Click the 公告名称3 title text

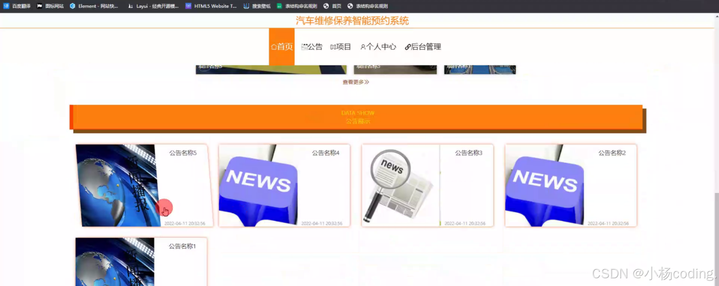[x=469, y=153]
